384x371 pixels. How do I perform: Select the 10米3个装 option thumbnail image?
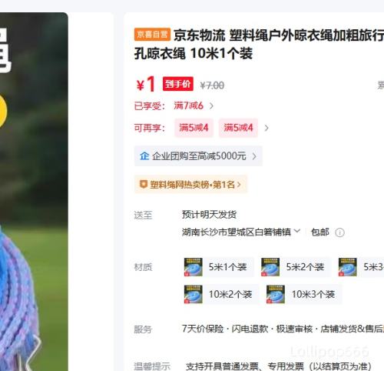pyautogui.click(x=276, y=294)
